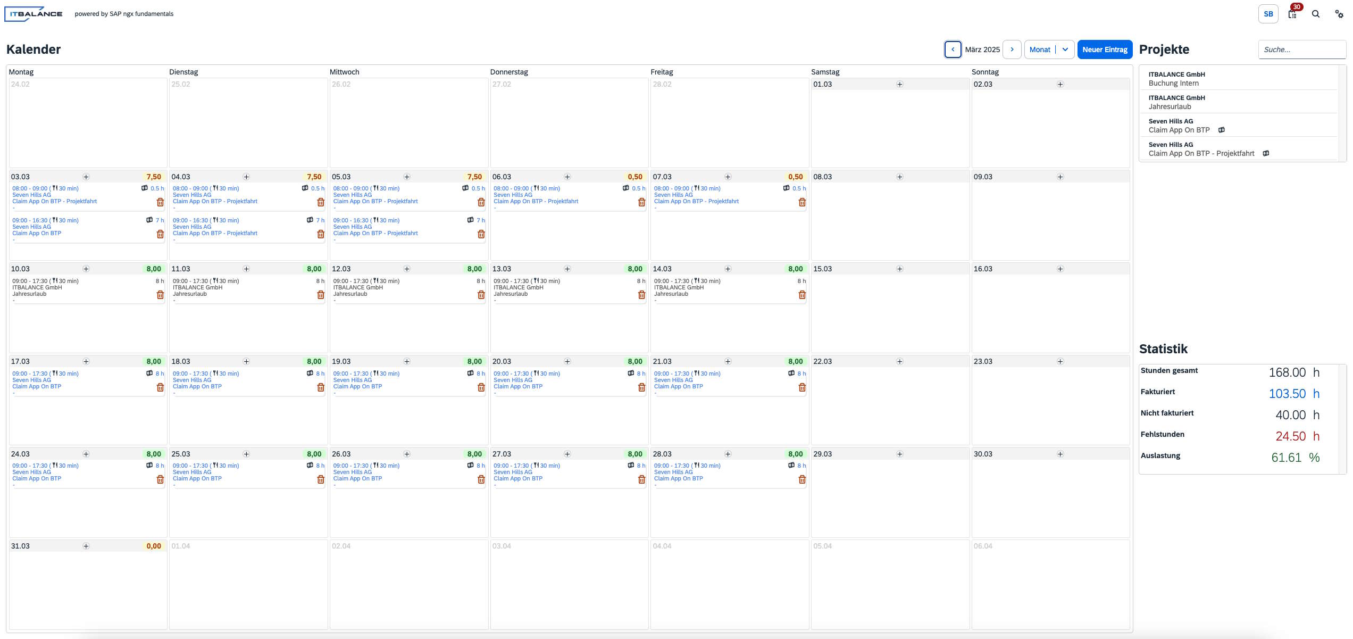Select the Monat view button
This screenshot has height=639, width=1353.
[x=1040, y=49]
